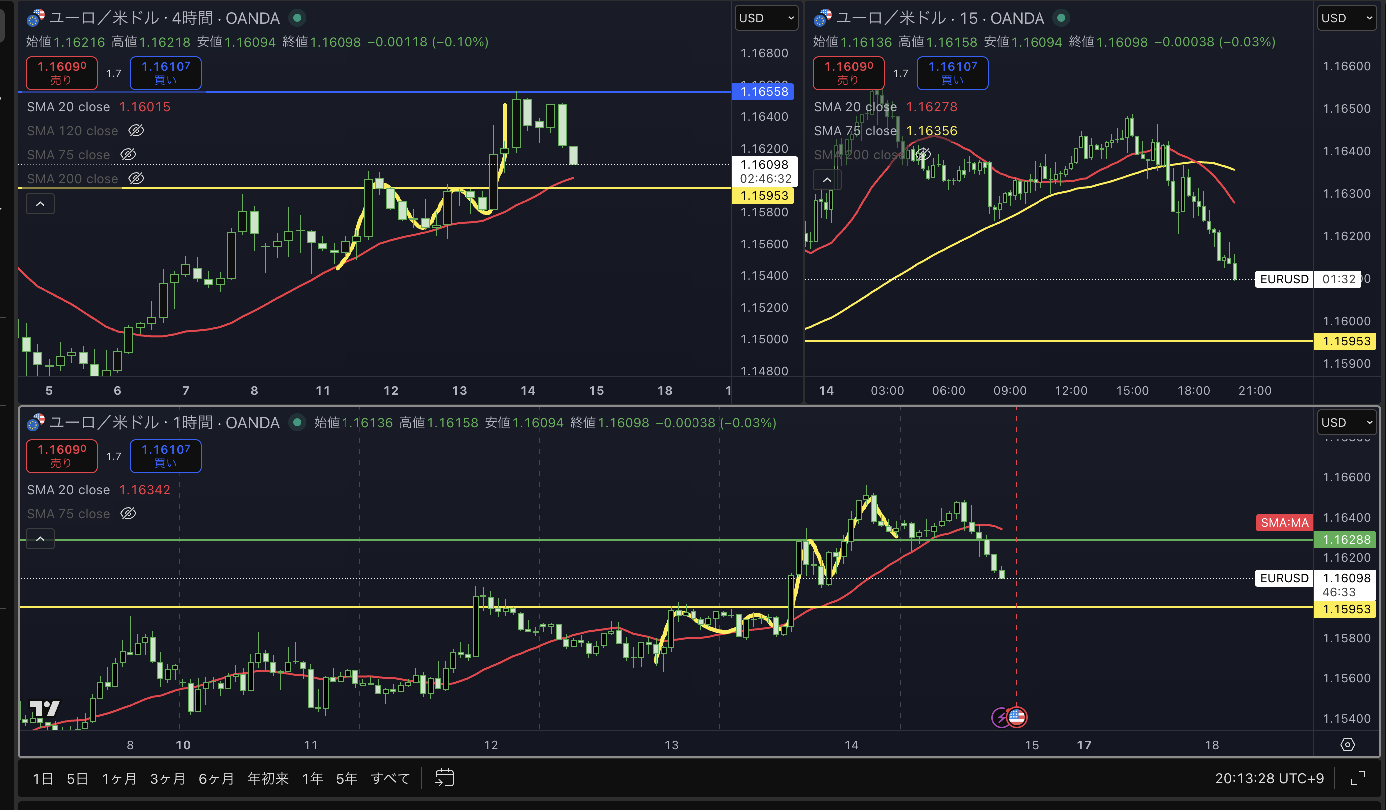Unhide SMA 75 close on the 1-hour chart
The image size is (1386, 810).
point(128,513)
